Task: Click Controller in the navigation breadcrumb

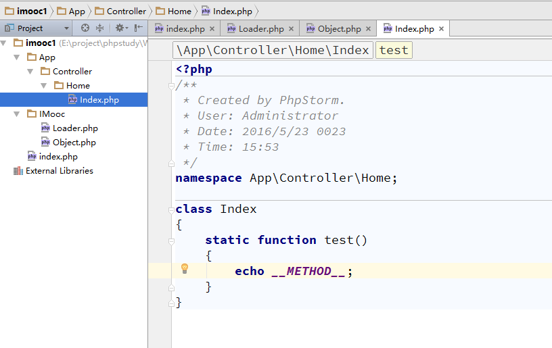Action: (120, 11)
